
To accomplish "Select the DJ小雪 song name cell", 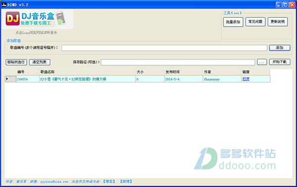I will point(87,79).
